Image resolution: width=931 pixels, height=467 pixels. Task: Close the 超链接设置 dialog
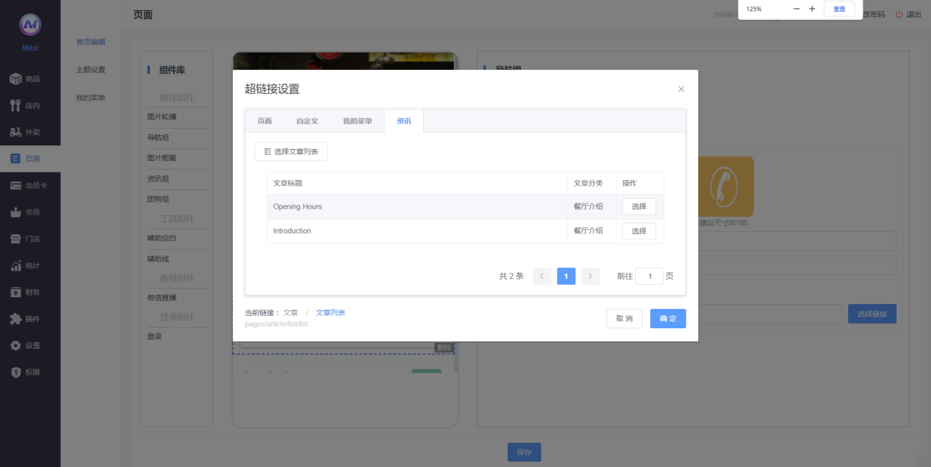coord(680,89)
